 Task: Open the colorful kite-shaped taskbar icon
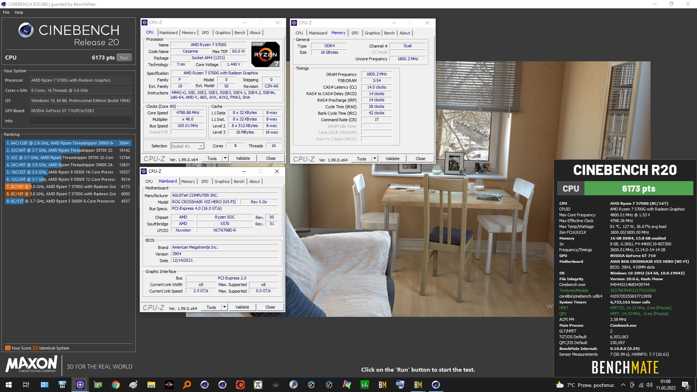(347, 385)
